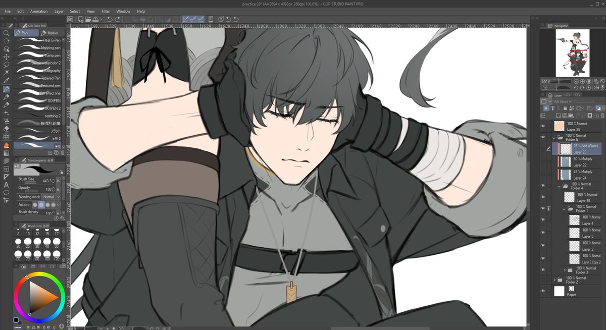Click the Undo arrow in command bar
The width and height of the screenshot is (606, 330).
tap(110, 19)
